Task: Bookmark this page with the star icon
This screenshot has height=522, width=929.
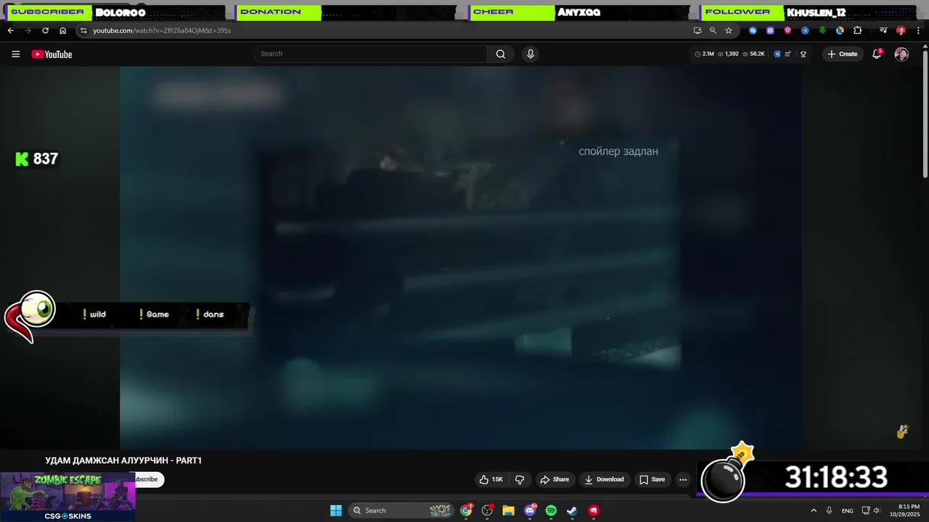Action: (729, 30)
